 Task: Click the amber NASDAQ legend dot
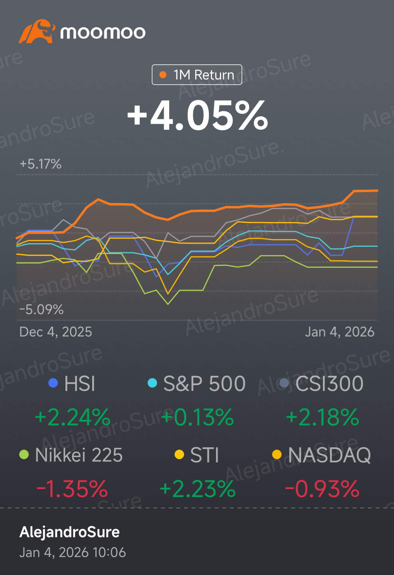click(x=277, y=454)
